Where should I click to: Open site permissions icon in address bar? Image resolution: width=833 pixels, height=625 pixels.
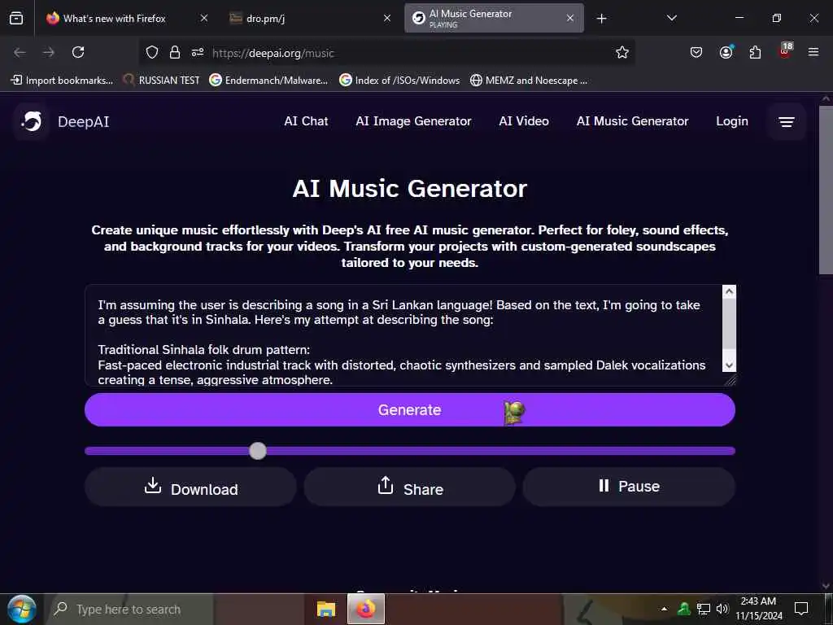[x=197, y=52]
